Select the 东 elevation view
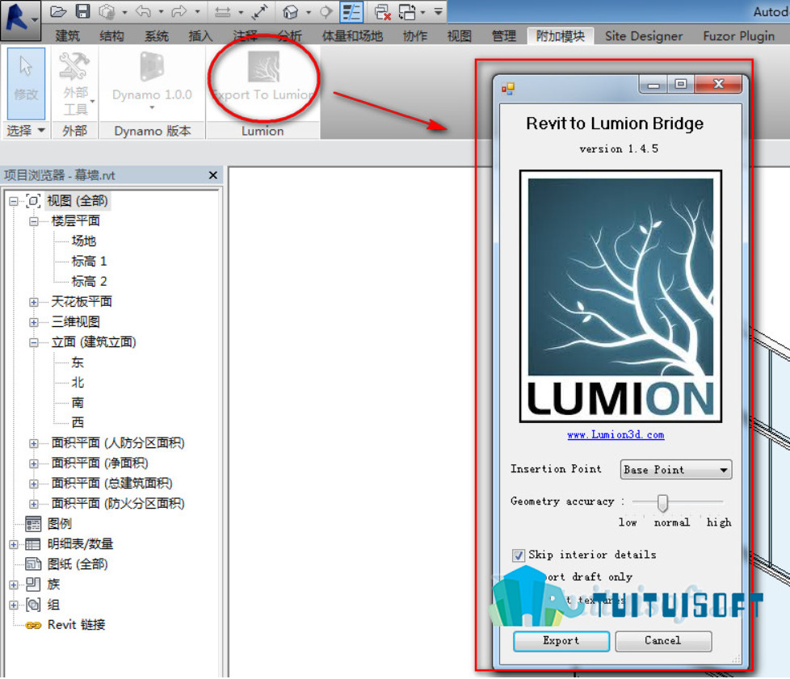The height and width of the screenshot is (679, 790). pos(78,363)
